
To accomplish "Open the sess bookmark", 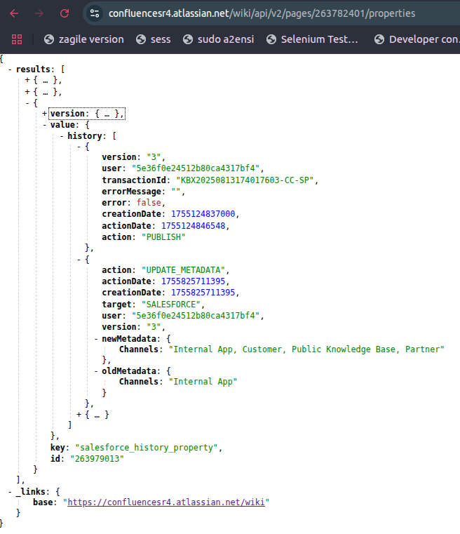I will 153,39.
